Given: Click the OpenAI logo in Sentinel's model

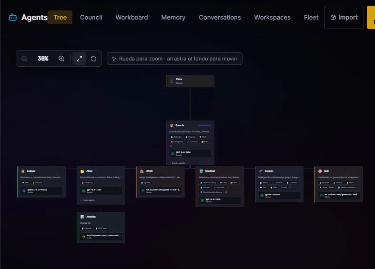Looking at the screenshot, I should 203,200.
